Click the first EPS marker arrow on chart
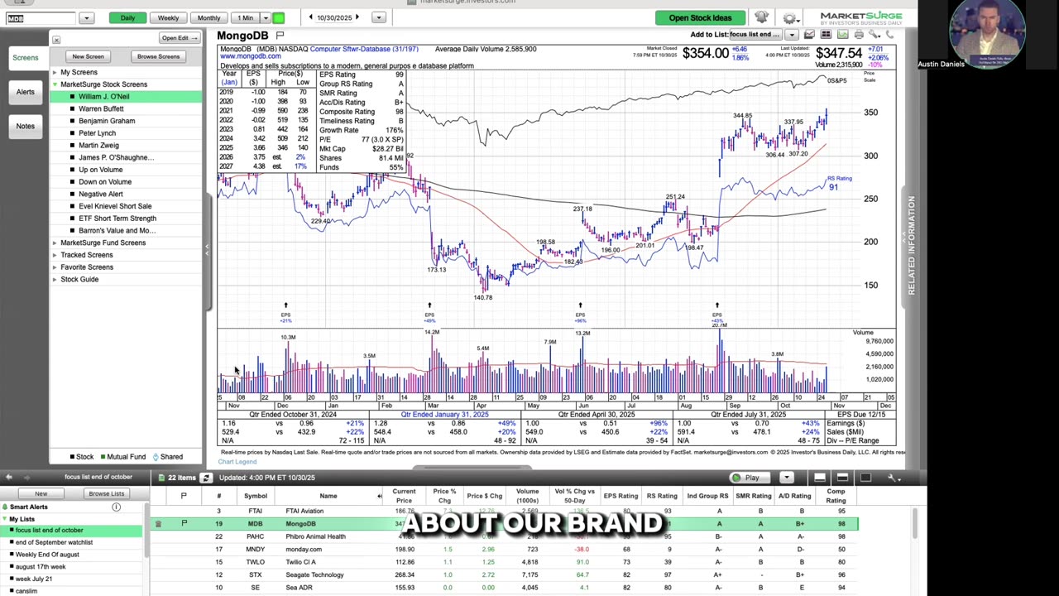Screen dimensions: 1059x596 (285, 305)
